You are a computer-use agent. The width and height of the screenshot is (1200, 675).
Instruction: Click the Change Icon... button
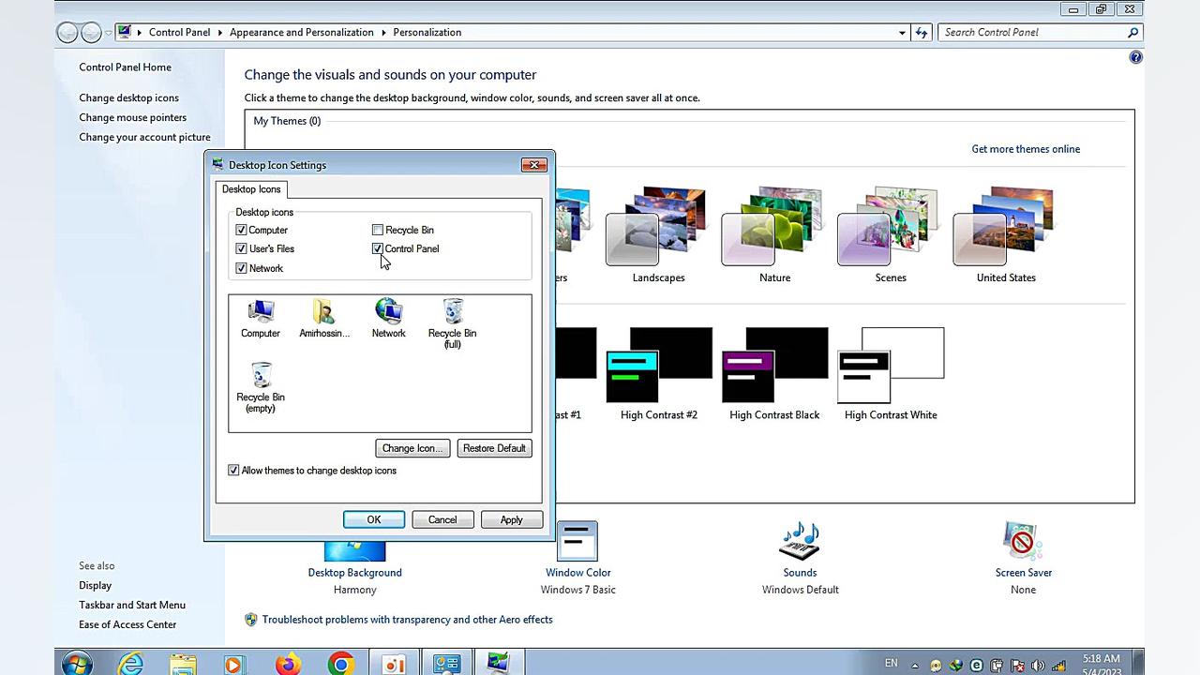pos(412,448)
